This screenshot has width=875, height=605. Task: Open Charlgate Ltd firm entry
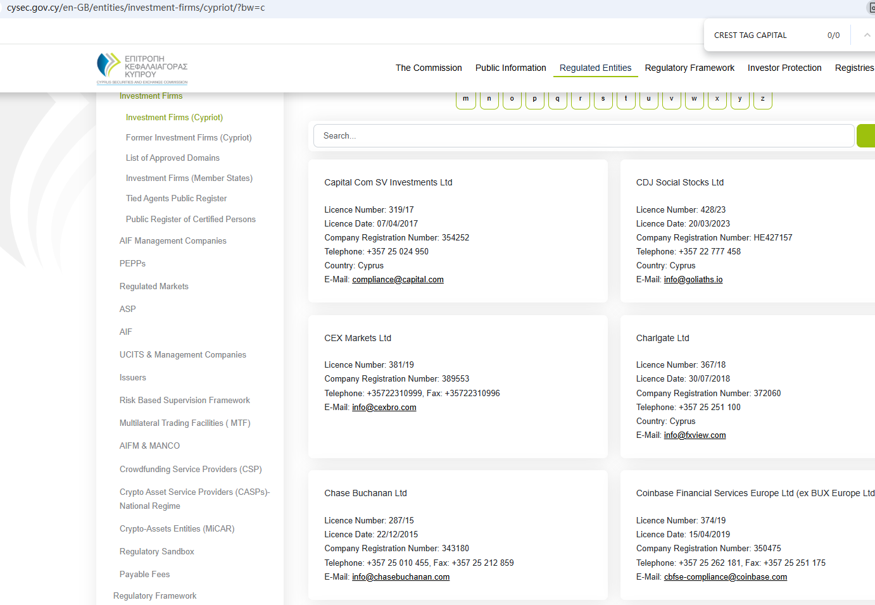pyautogui.click(x=662, y=338)
